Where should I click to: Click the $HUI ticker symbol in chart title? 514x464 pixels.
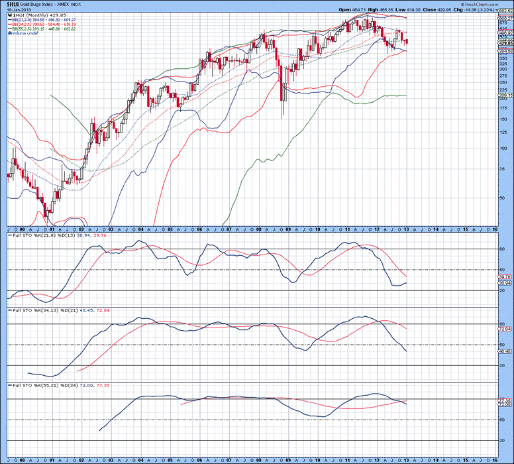point(12,4)
